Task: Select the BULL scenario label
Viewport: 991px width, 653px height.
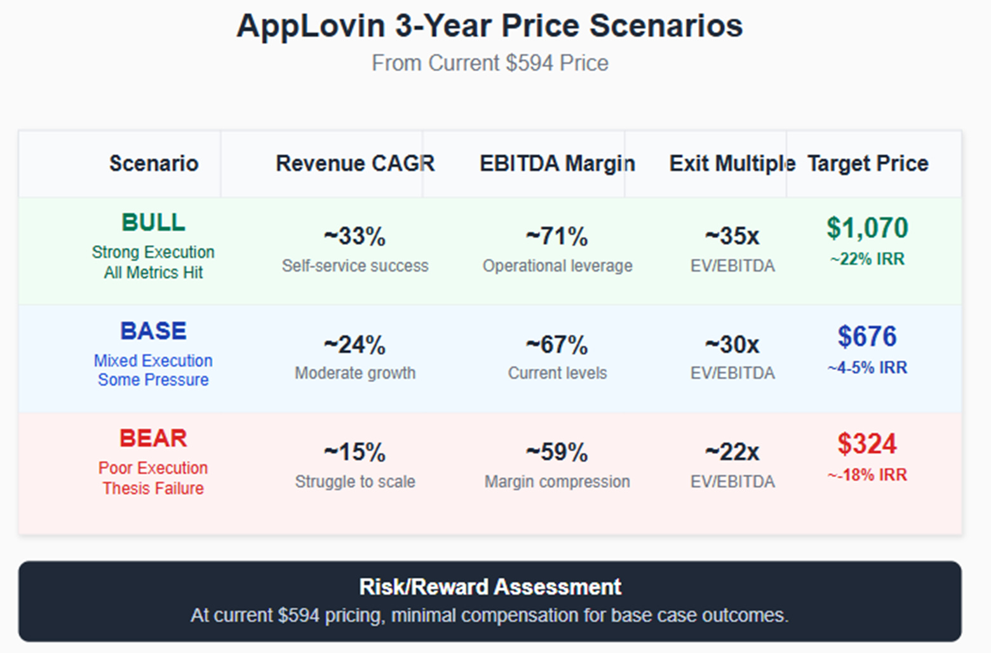Action: pos(153,222)
